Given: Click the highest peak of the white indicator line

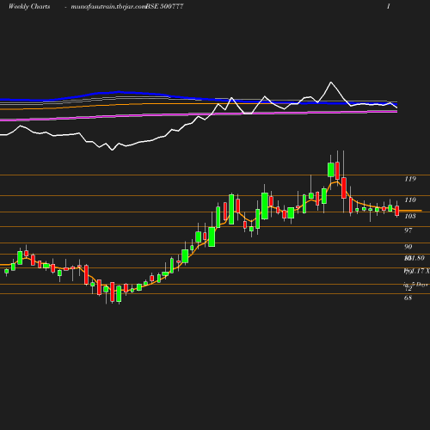Looking at the screenshot, I should pos(331,83).
